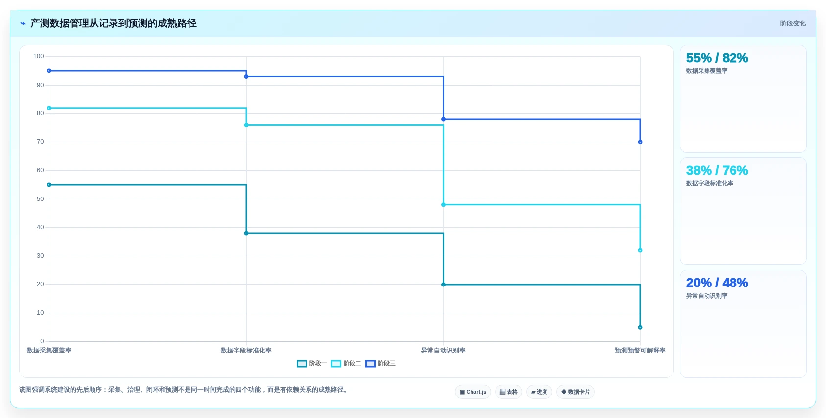826x418 pixels.
Task: Click 阶段三 data point at 数据采集覆盖率
Action: click(49, 71)
